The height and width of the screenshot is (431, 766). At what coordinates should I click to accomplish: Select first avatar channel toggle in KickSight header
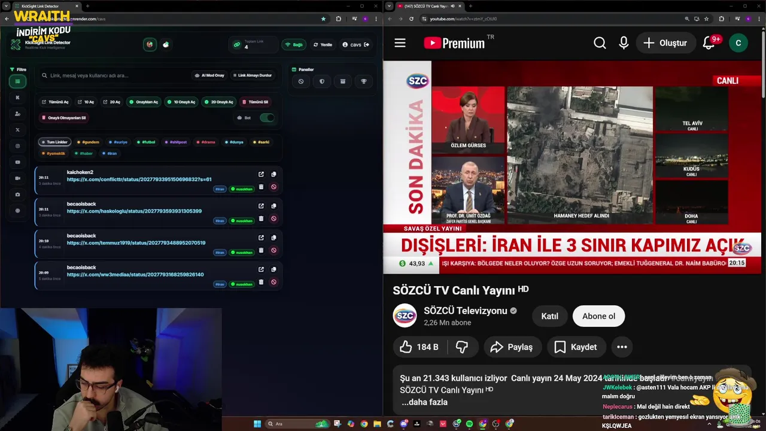coord(150,44)
